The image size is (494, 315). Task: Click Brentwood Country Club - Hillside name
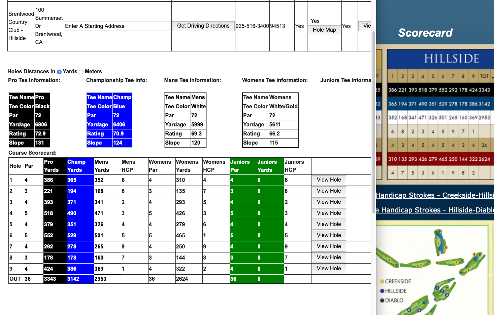coord(21,26)
